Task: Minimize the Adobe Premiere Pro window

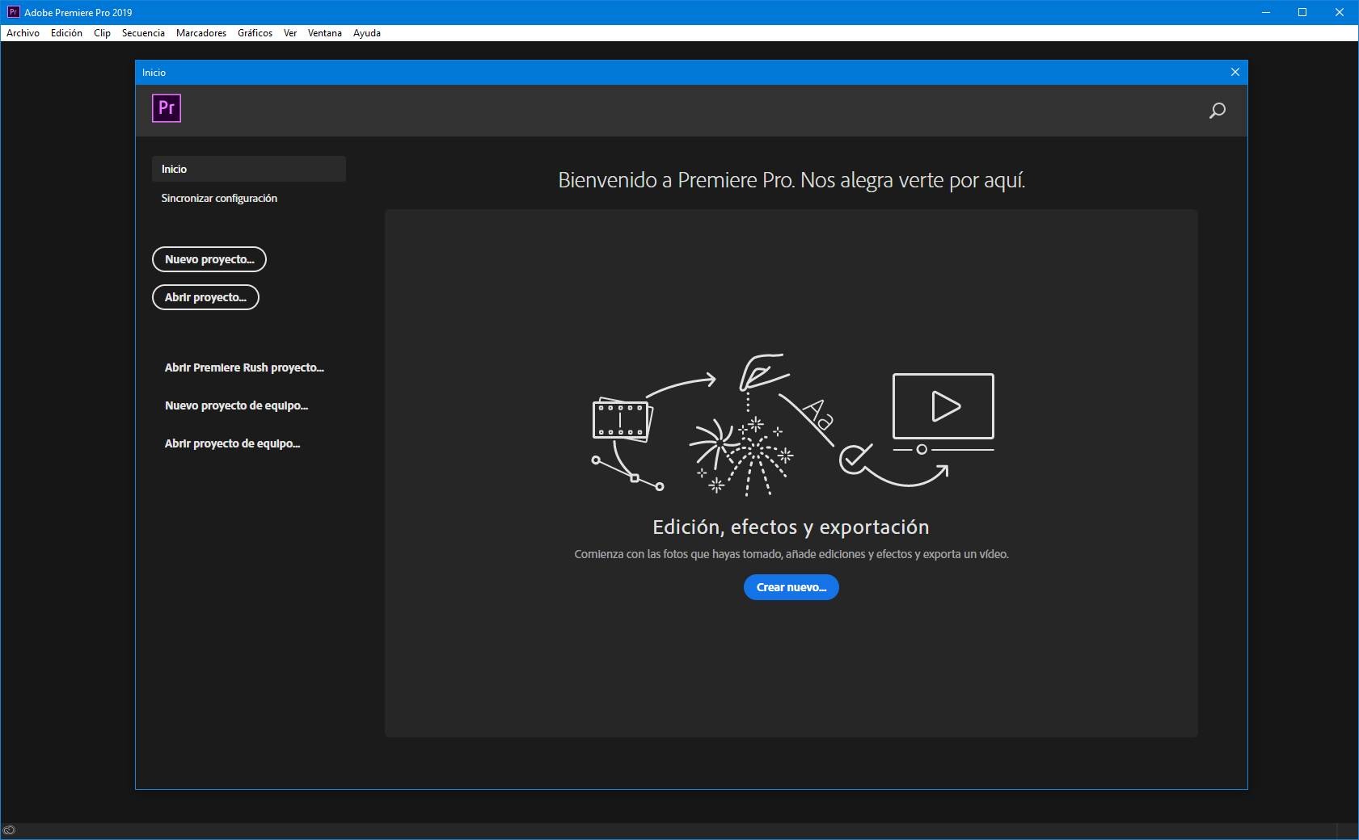Action: pos(1266,12)
